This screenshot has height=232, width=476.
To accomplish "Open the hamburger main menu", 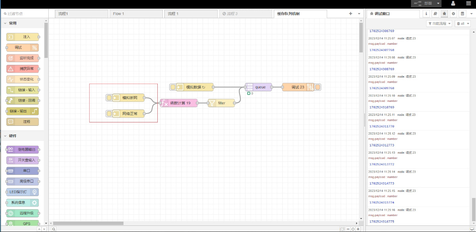I will point(468,3).
